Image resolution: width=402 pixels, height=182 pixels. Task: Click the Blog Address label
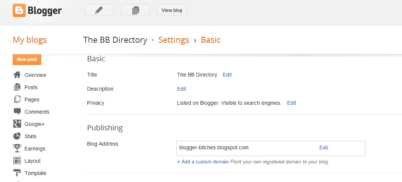[x=103, y=144]
